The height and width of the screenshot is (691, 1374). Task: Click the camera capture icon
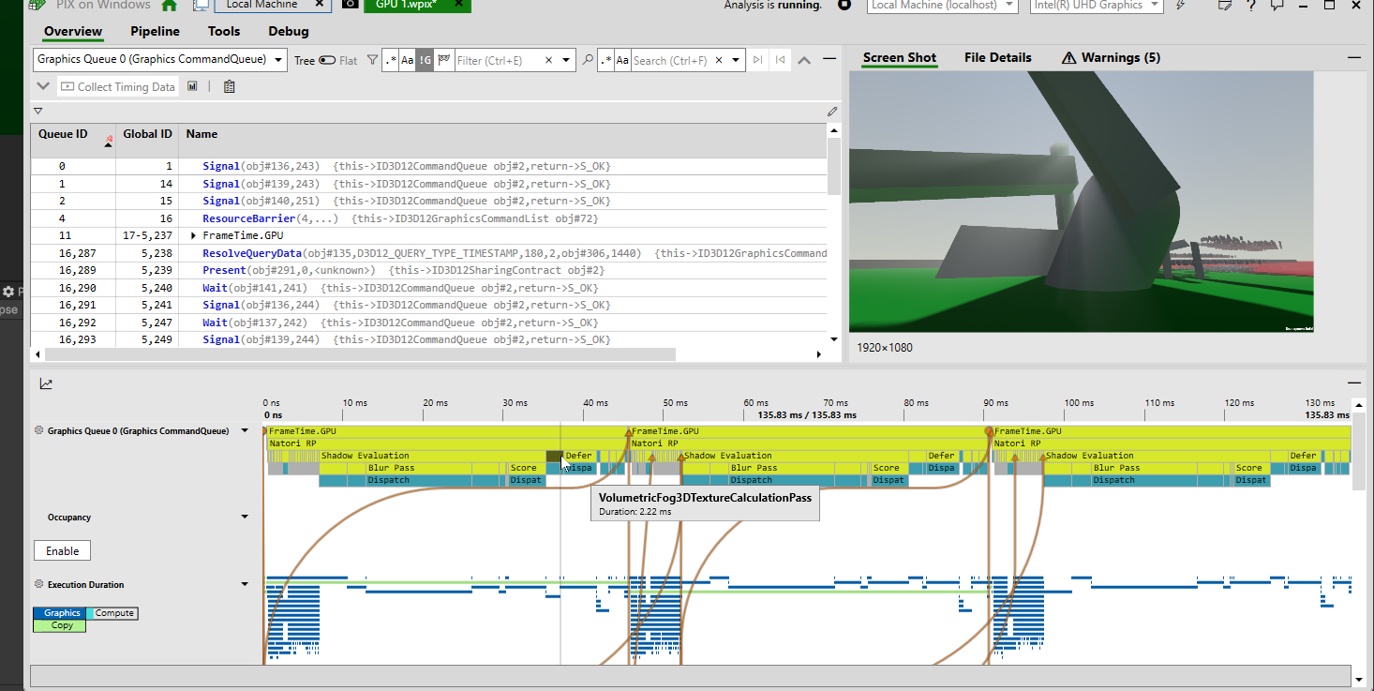pyautogui.click(x=350, y=5)
